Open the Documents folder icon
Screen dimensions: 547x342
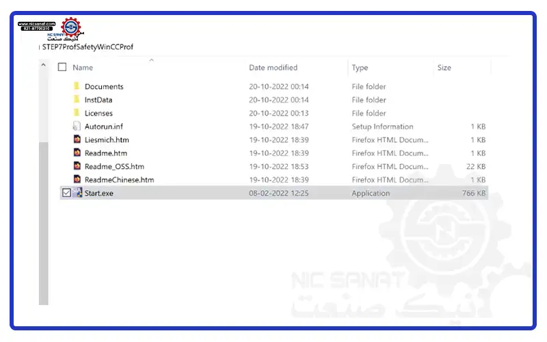pyautogui.click(x=77, y=86)
